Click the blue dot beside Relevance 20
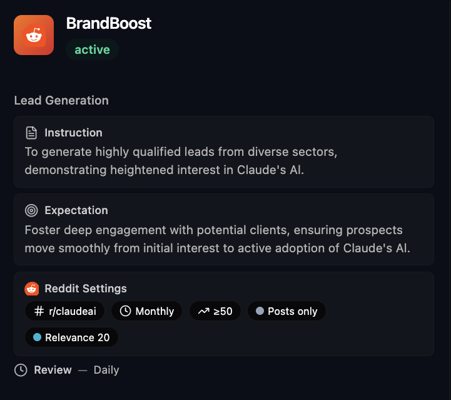451x400 pixels. [x=37, y=337]
